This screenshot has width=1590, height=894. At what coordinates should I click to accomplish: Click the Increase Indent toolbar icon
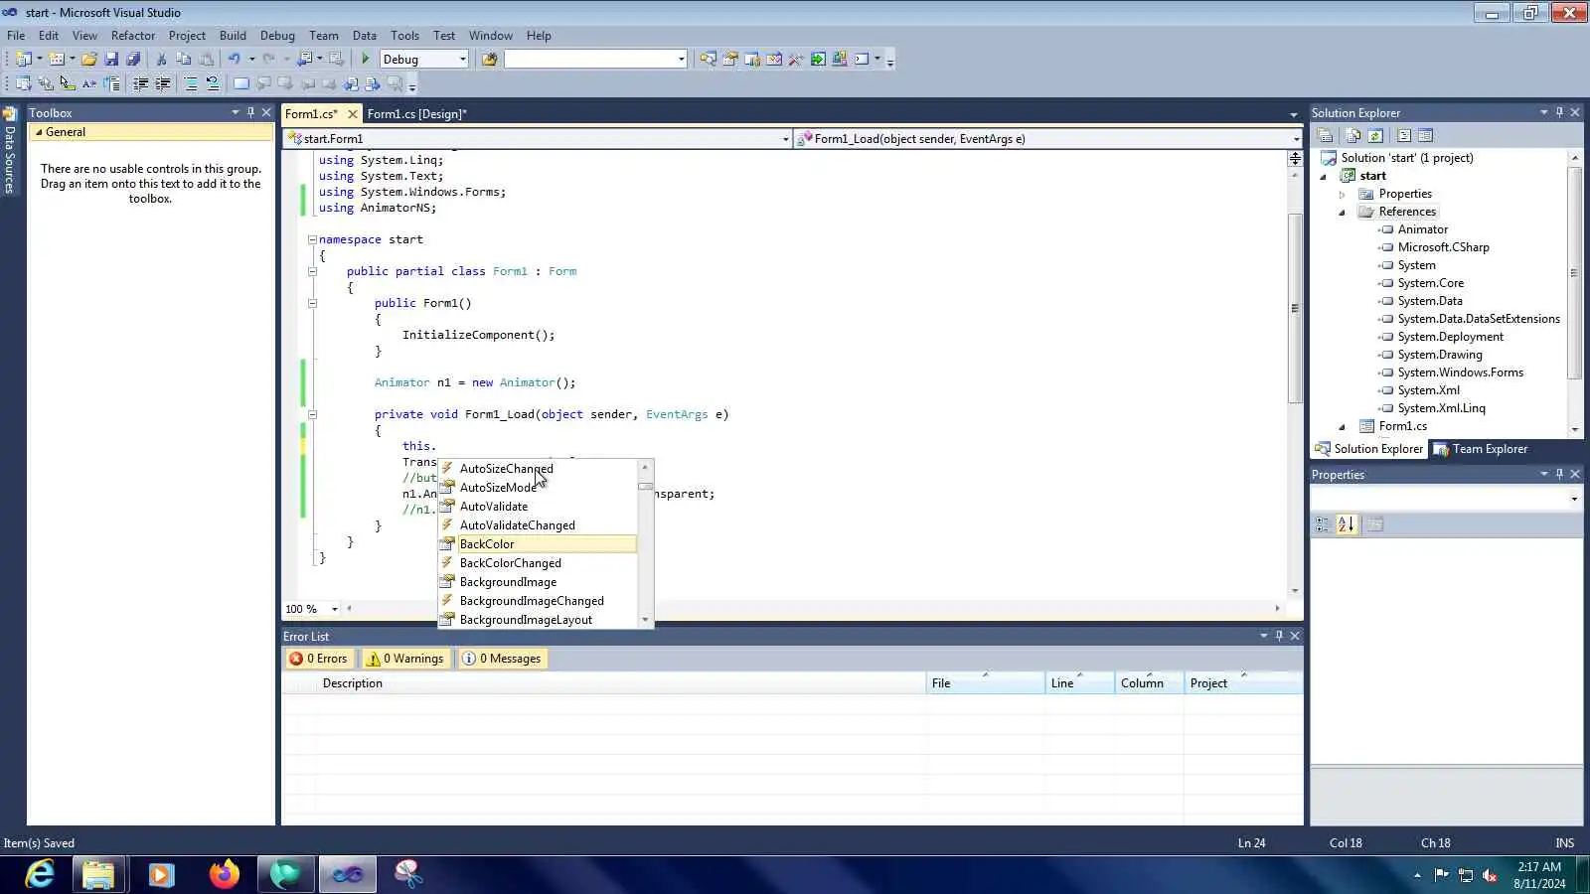163,84
